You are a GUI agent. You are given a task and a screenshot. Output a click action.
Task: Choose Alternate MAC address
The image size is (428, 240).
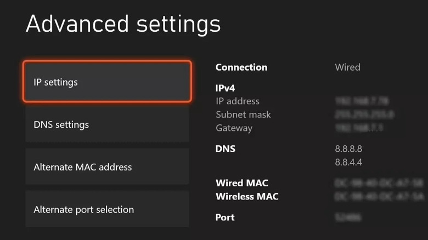click(107, 167)
